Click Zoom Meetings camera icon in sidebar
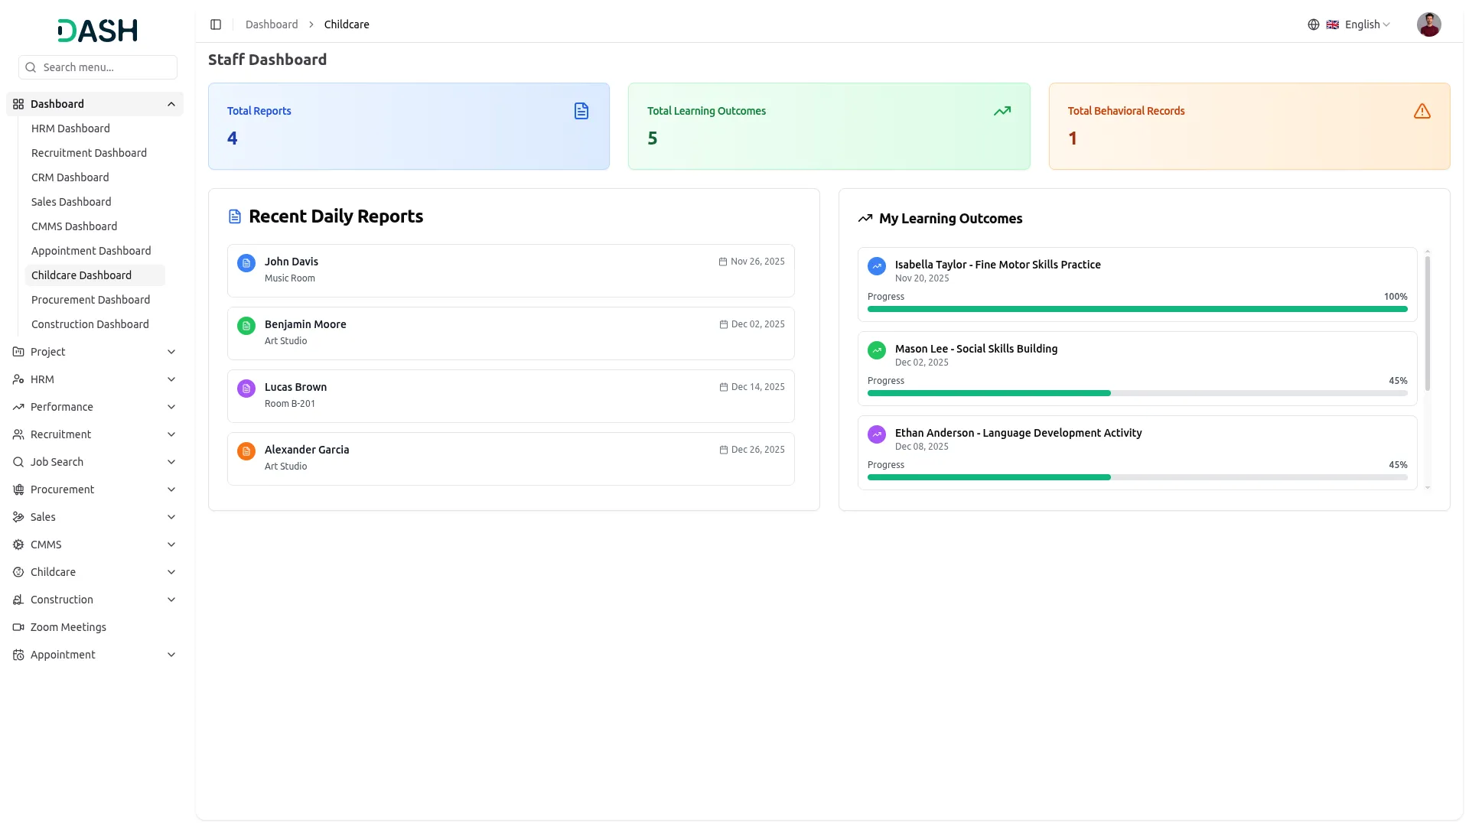The image size is (1469, 826). point(18,627)
